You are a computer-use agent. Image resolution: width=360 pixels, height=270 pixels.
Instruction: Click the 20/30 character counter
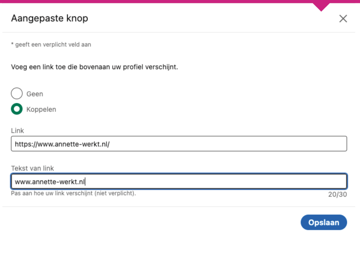(x=337, y=195)
